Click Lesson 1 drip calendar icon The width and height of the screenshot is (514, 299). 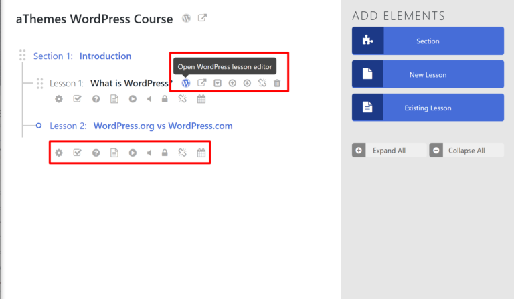click(201, 99)
